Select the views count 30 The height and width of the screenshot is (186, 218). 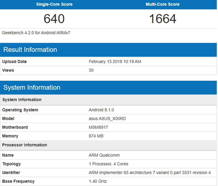[x=91, y=70]
